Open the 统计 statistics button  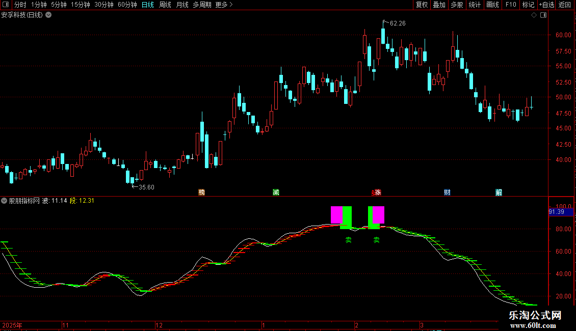click(x=475, y=5)
